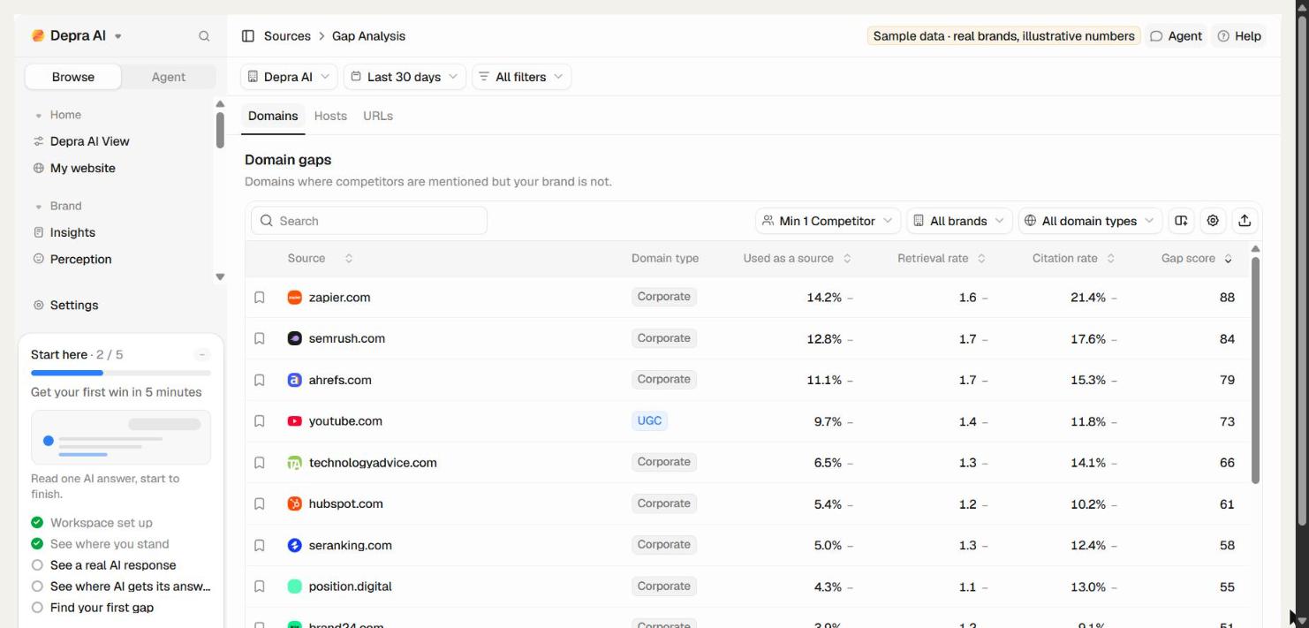This screenshot has width=1309, height=628.
Task: Sort by Source column
Action: point(319,259)
